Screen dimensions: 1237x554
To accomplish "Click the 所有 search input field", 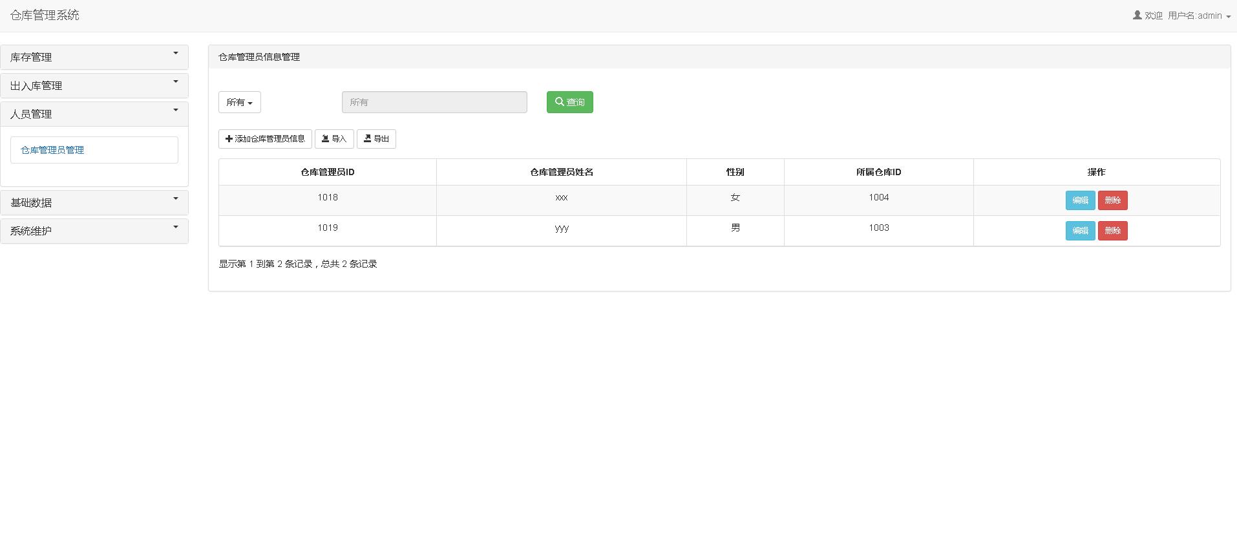I will [x=434, y=102].
